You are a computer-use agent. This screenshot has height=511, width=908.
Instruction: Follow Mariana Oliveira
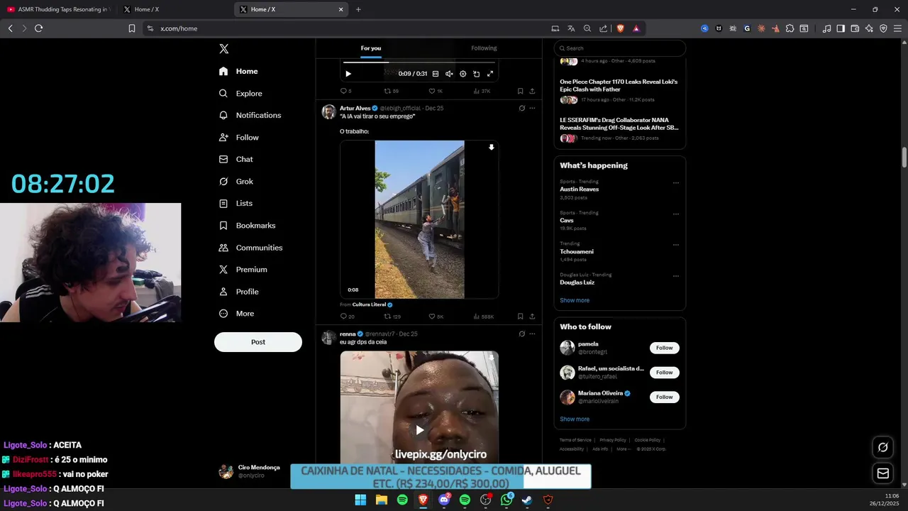[664, 397]
